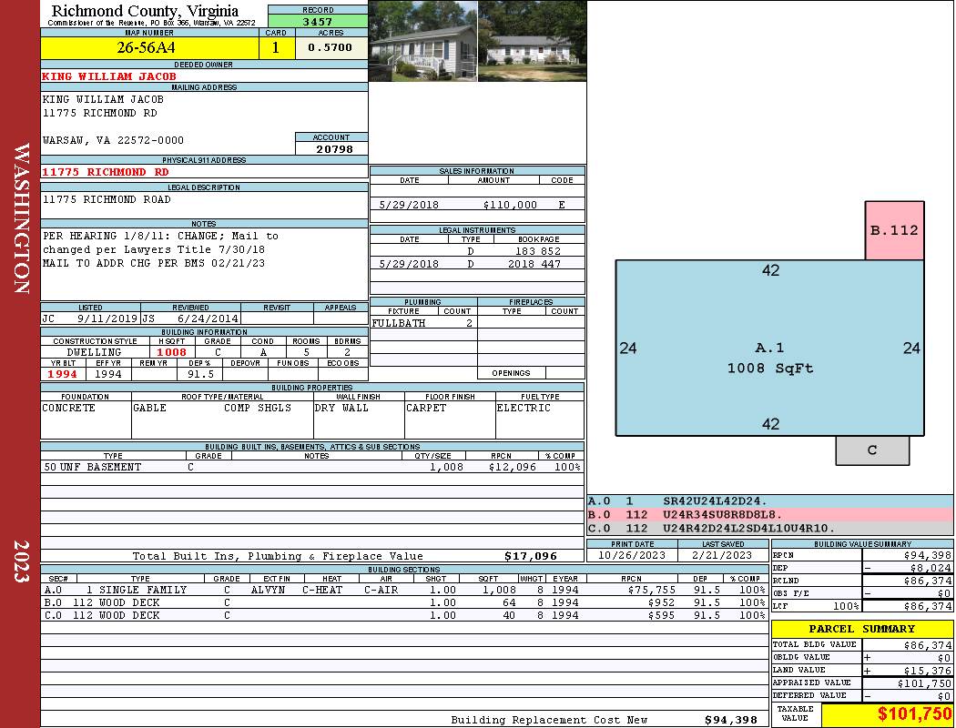
Task: Click PARCEL SUMMARY yellow header
Action: tap(861, 629)
